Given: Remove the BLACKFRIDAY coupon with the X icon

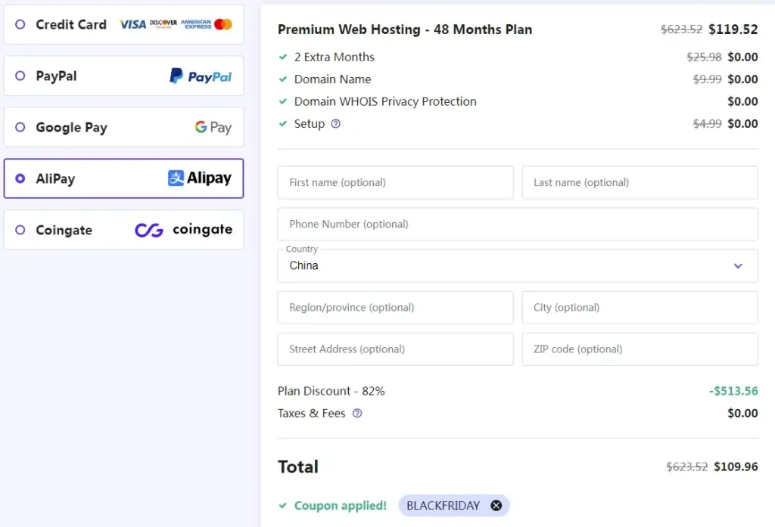Looking at the screenshot, I should tap(496, 505).
